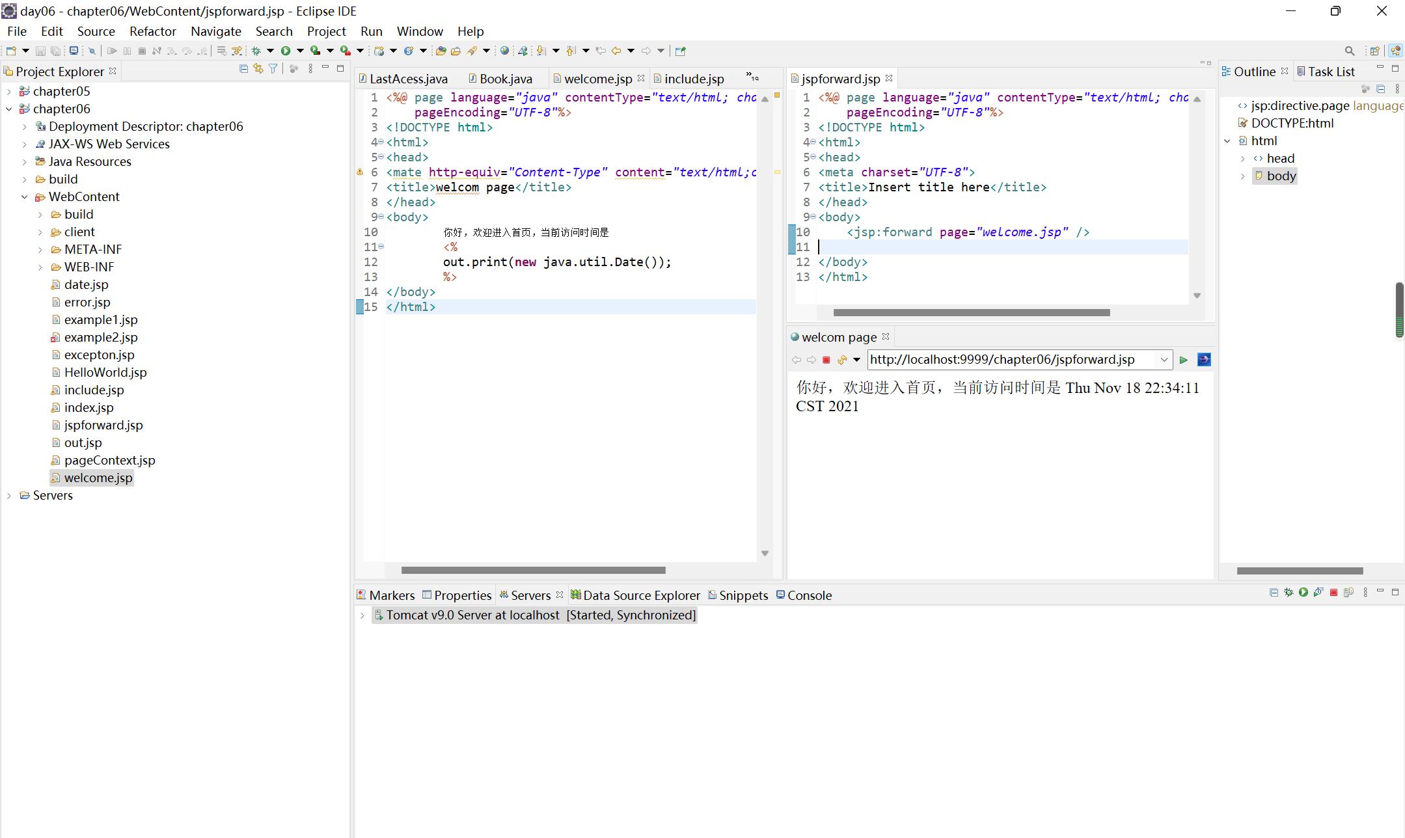Save the current file with the Save icon
The width and height of the screenshot is (1405, 838).
pyautogui.click(x=40, y=50)
